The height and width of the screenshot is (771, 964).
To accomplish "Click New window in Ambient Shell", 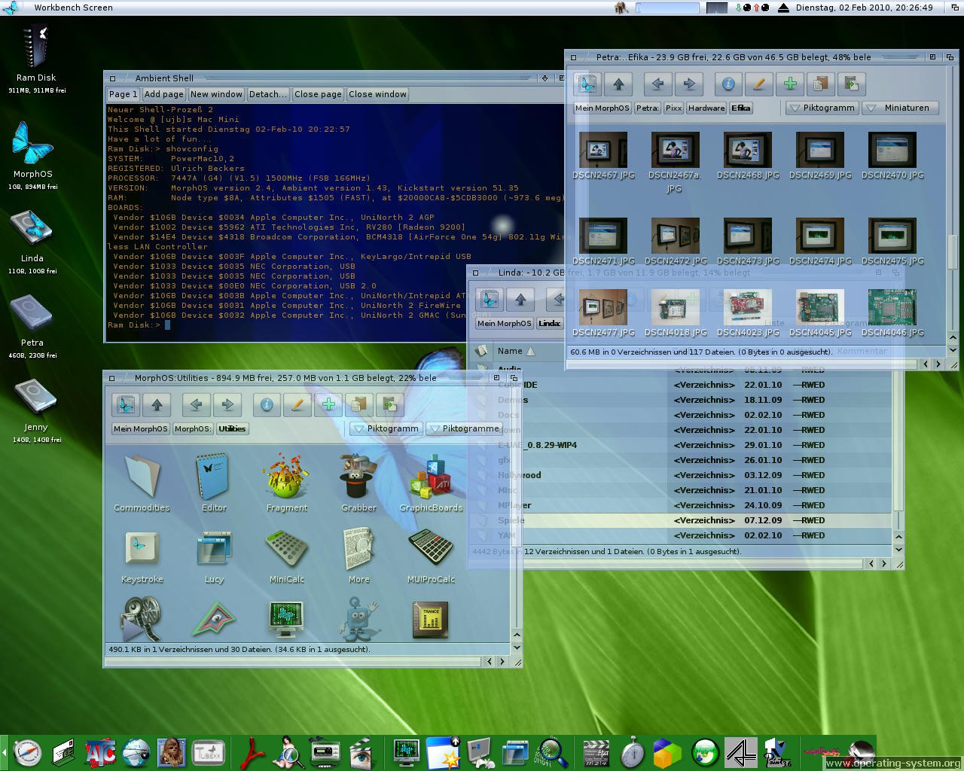I will 216,94.
